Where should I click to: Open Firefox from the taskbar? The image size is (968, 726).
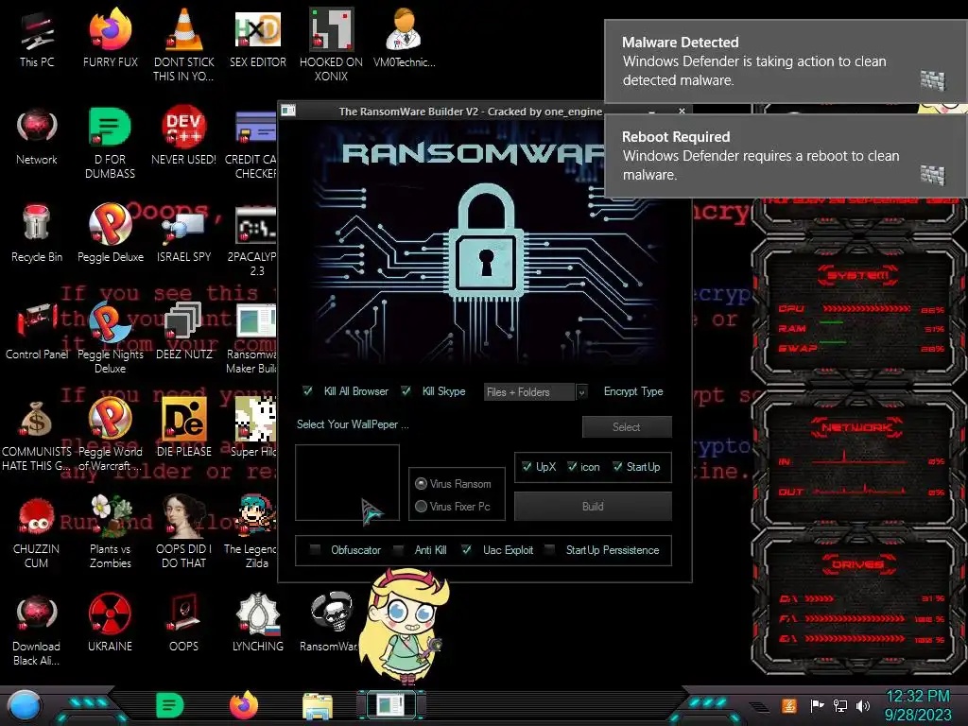pyautogui.click(x=243, y=705)
